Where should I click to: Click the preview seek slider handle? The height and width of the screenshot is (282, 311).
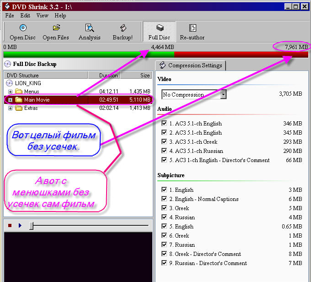(32, 226)
